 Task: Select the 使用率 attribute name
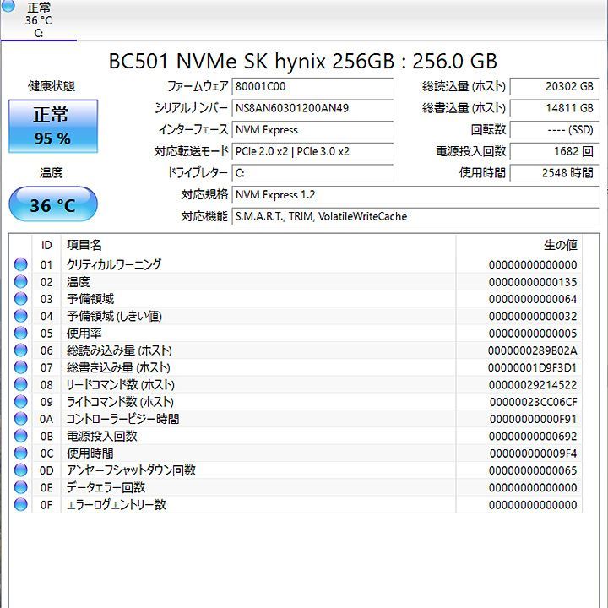(84, 333)
